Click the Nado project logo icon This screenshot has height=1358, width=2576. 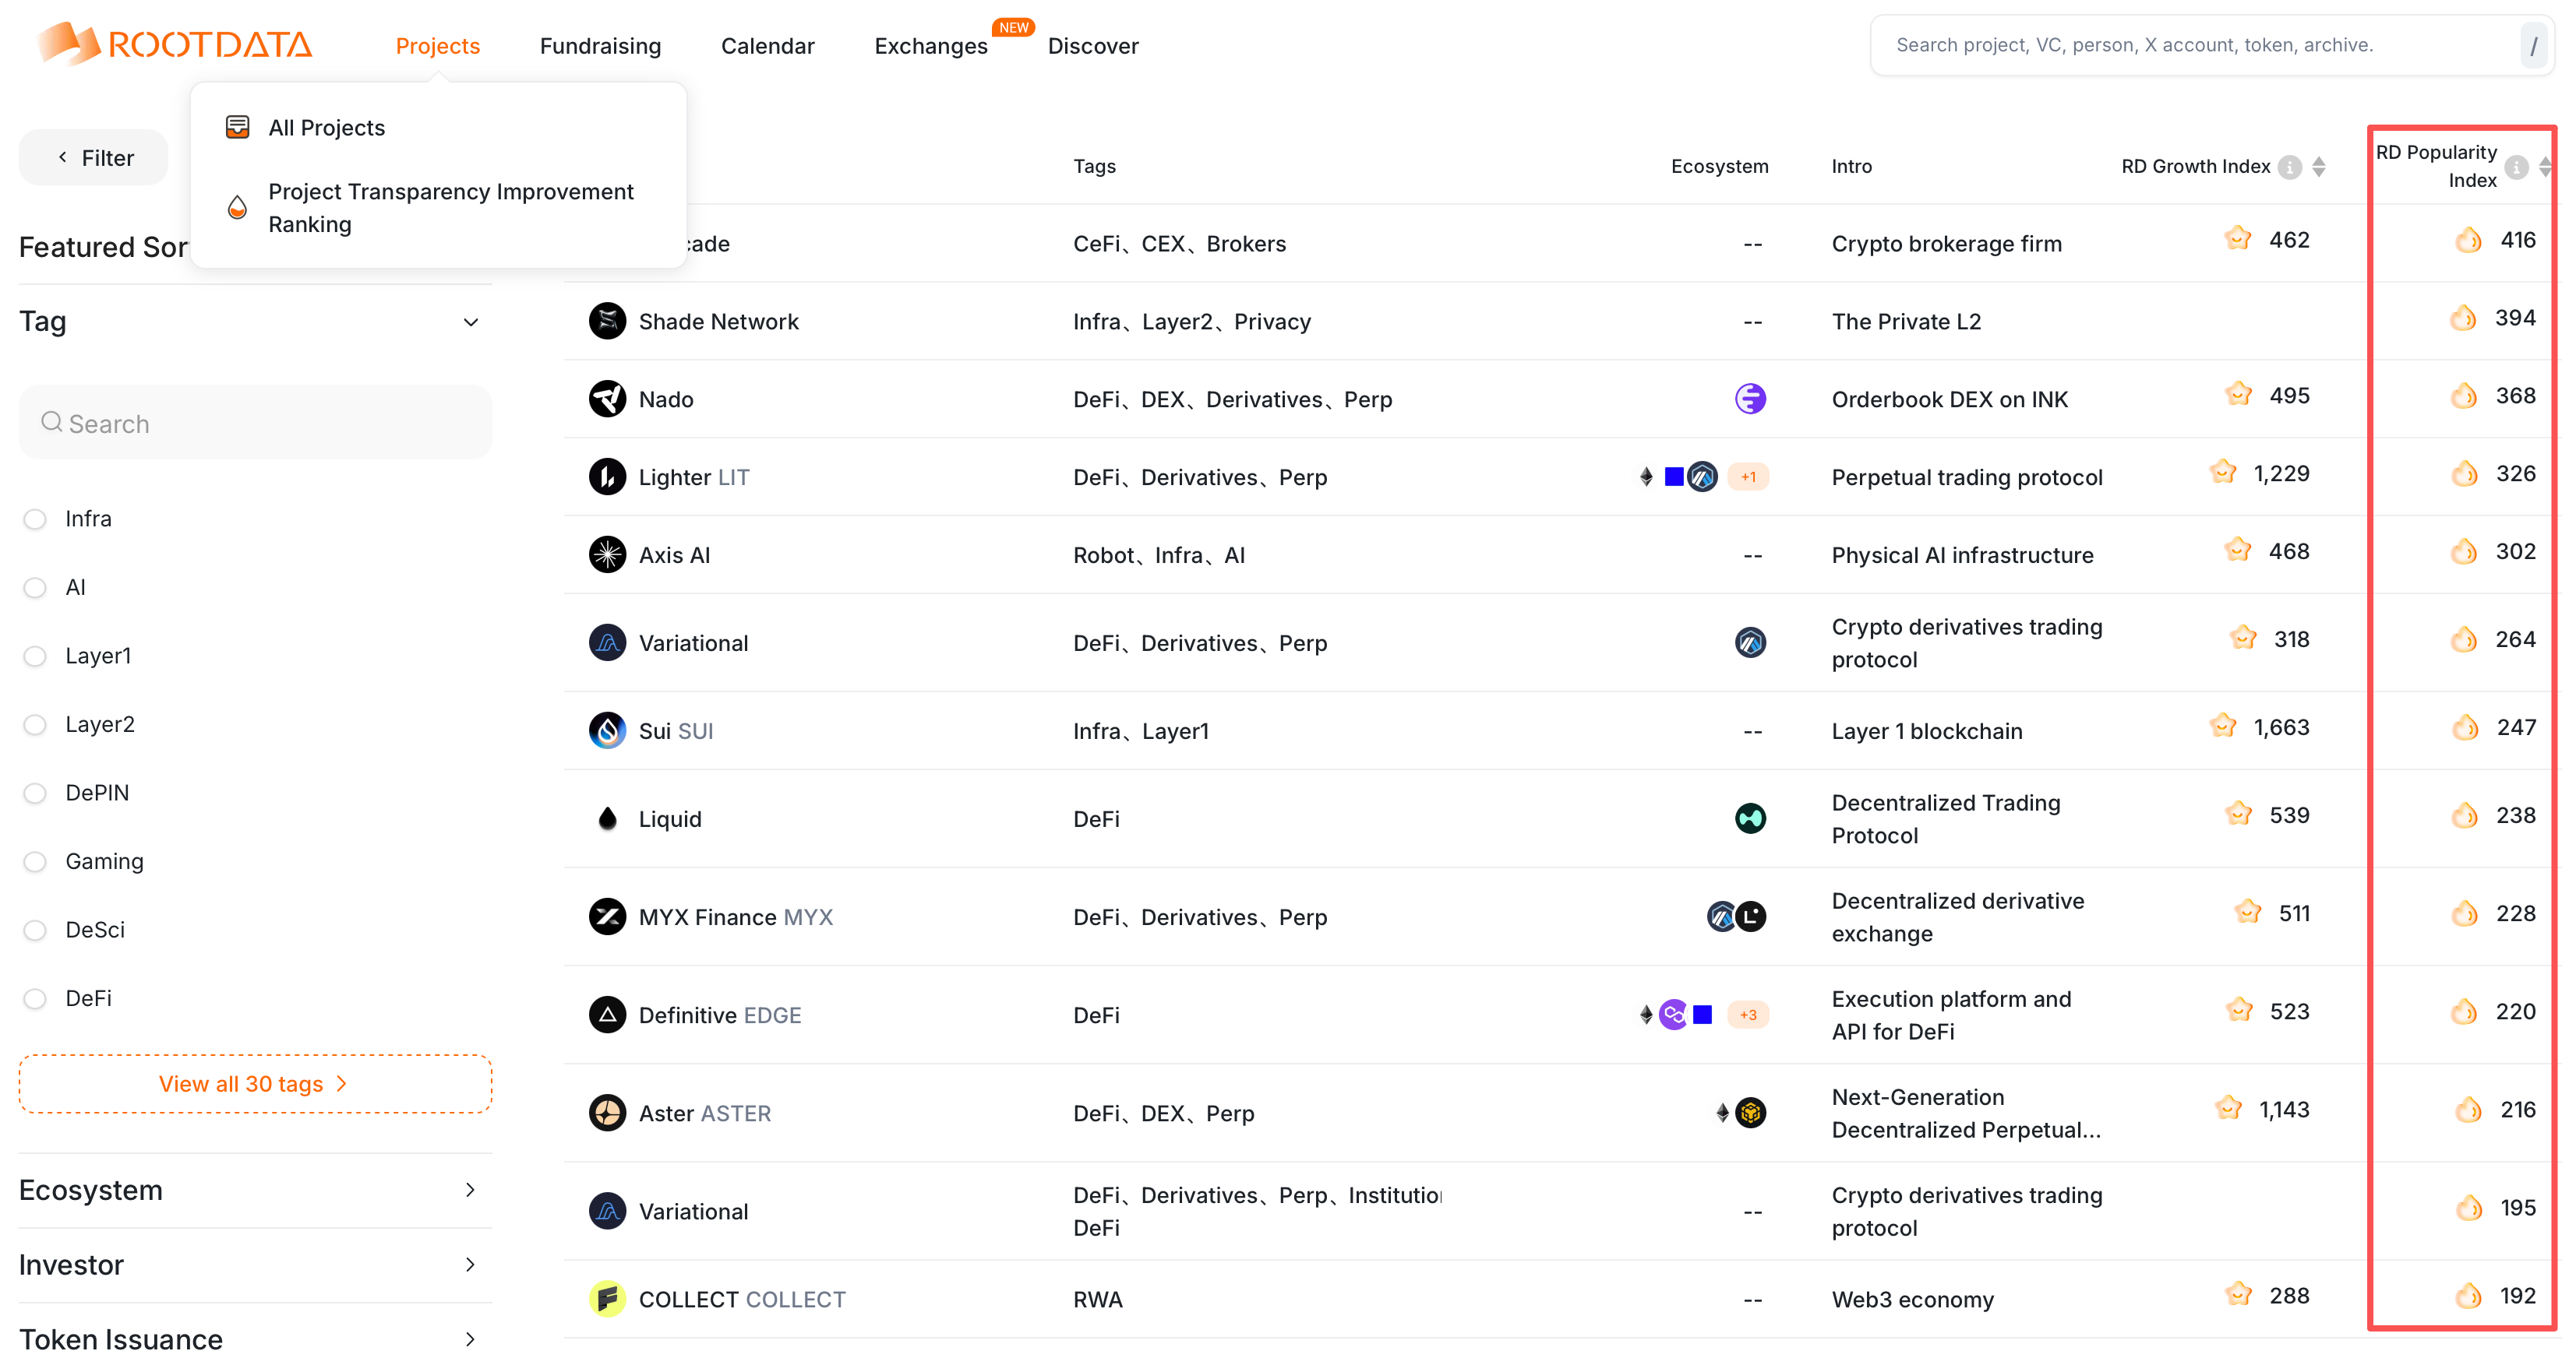tap(607, 399)
